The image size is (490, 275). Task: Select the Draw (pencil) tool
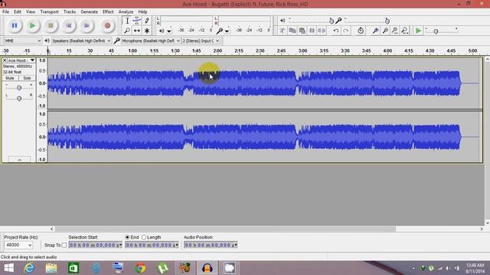click(x=147, y=21)
